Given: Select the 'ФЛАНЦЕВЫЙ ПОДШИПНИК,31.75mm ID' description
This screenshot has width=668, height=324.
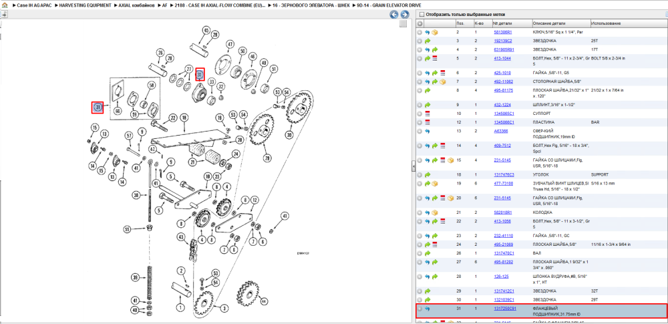Looking at the screenshot, I should pyautogui.click(x=556, y=311).
